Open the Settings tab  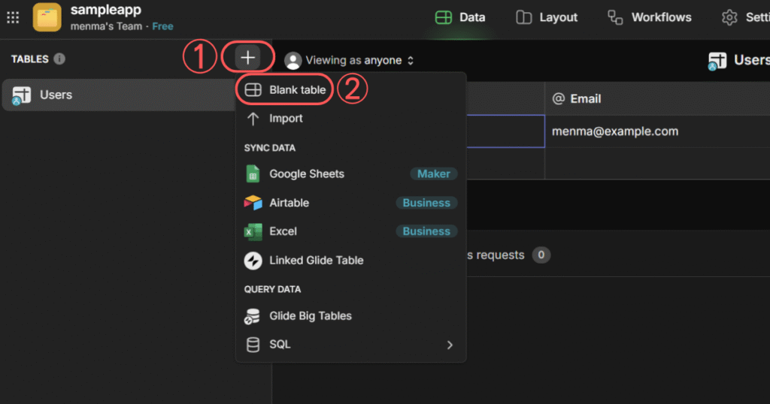[745, 18]
